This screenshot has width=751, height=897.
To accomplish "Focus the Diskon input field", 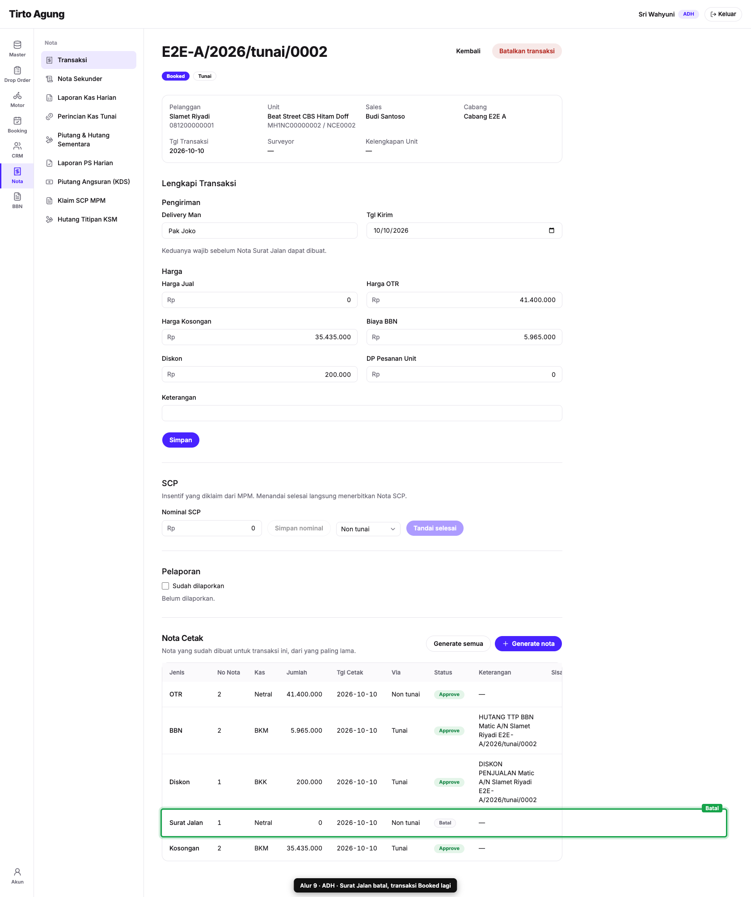I will (260, 374).
